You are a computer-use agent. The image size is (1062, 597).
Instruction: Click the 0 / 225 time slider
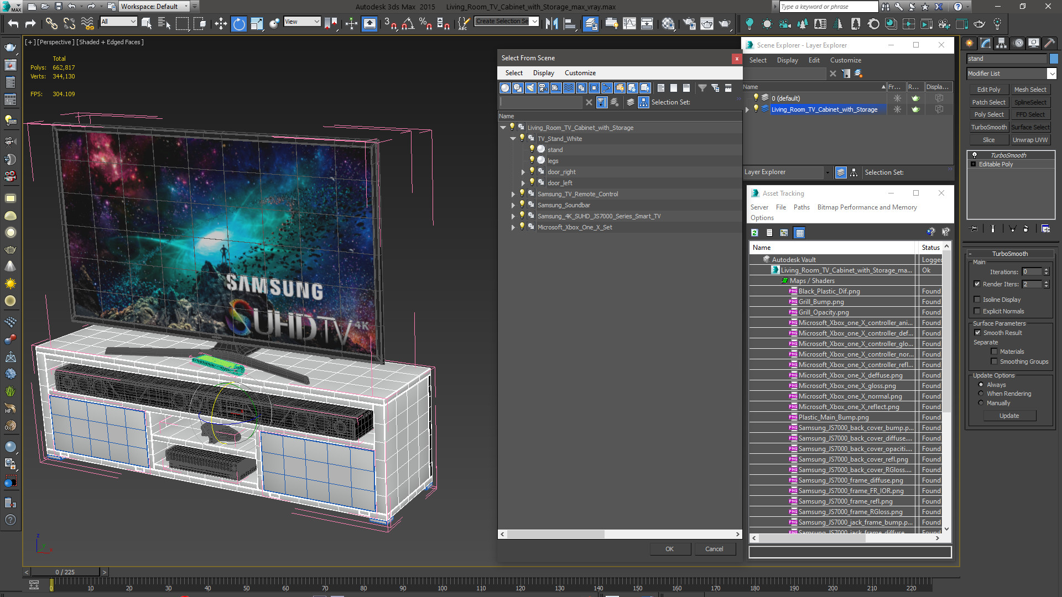[x=65, y=572]
